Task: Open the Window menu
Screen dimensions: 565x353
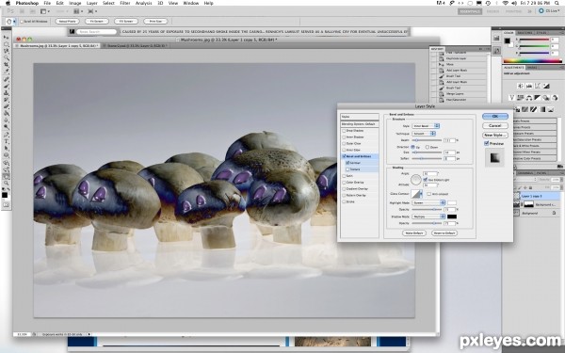Action: tap(190, 3)
